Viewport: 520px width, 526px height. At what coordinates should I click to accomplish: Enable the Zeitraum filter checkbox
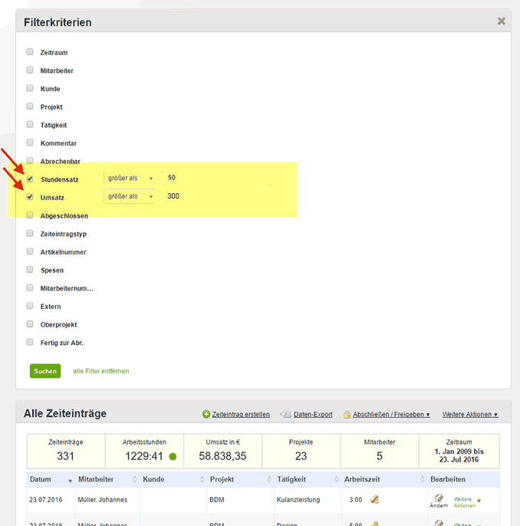tap(30, 52)
